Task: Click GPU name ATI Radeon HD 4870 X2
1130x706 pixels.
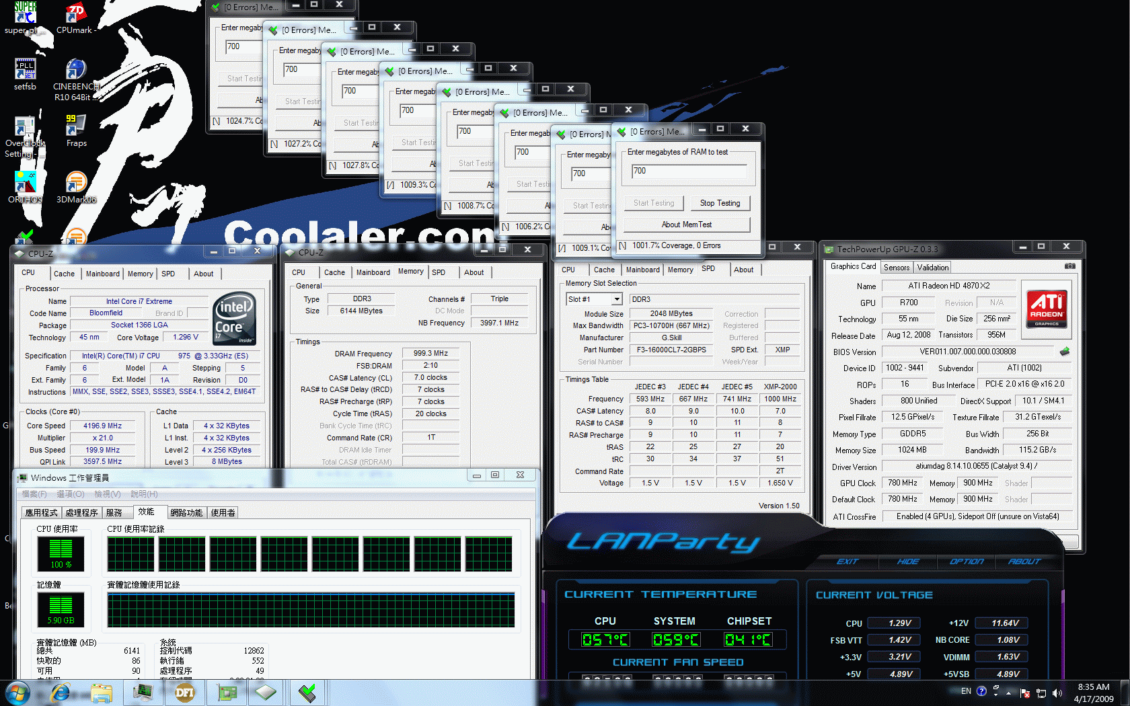Action: click(949, 286)
